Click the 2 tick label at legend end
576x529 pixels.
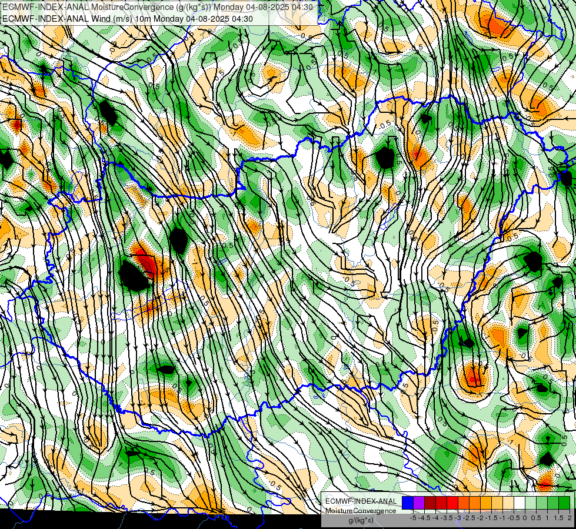click(x=570, y=518)
